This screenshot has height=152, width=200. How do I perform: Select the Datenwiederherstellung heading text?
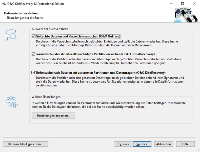[21, 13]
